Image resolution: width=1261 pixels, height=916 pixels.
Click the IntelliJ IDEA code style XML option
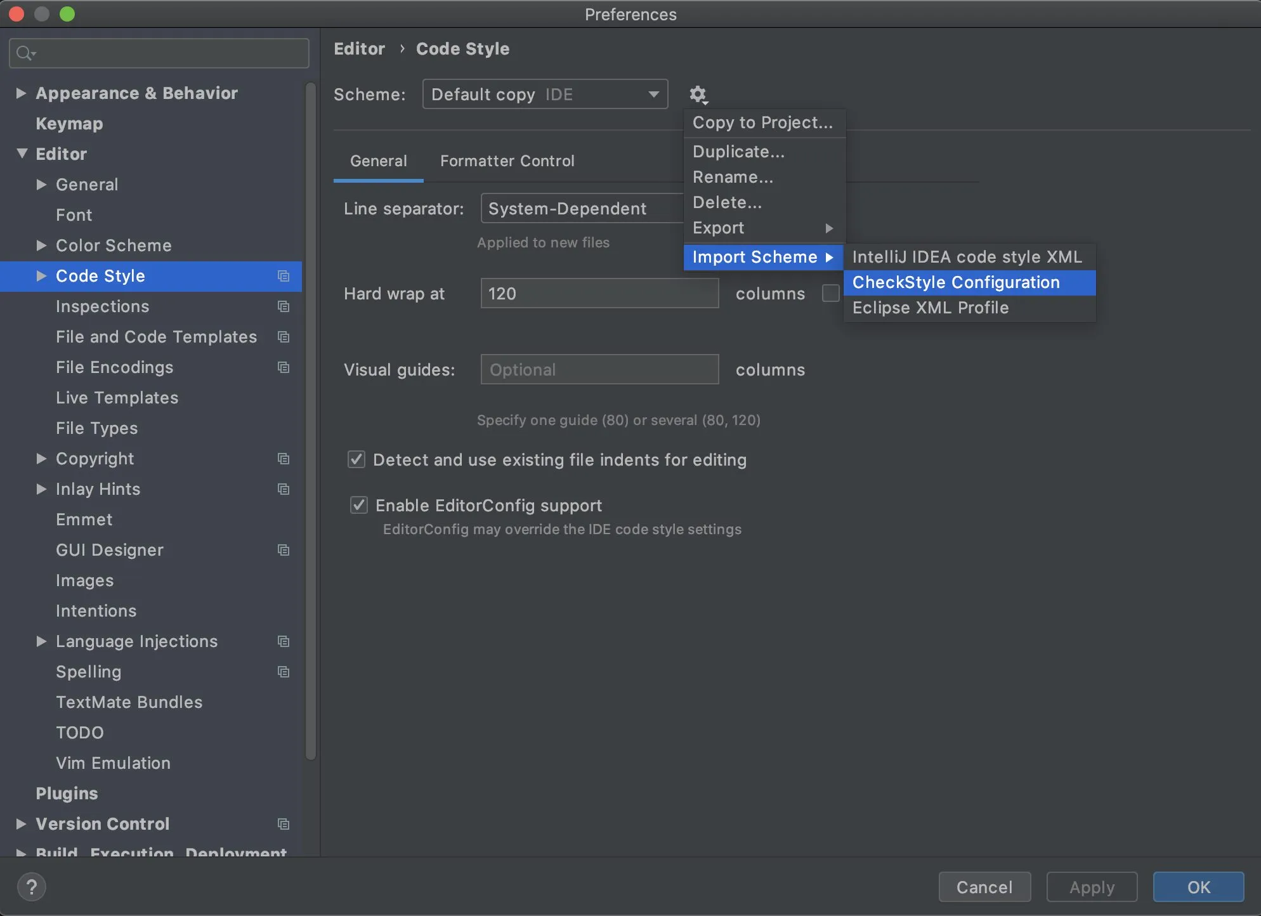967,258
